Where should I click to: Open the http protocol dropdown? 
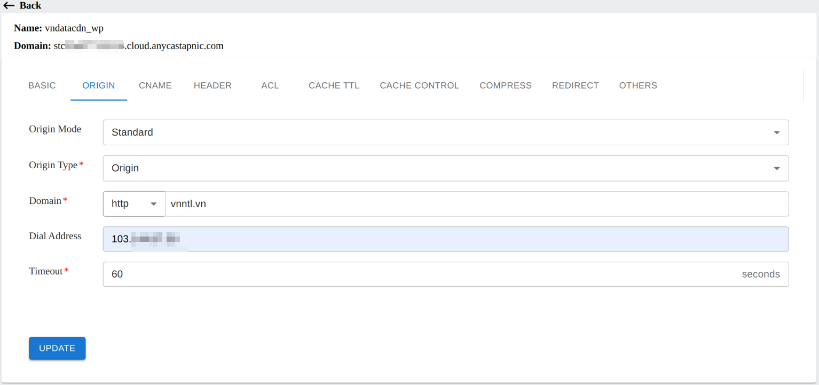pos(134,204)
